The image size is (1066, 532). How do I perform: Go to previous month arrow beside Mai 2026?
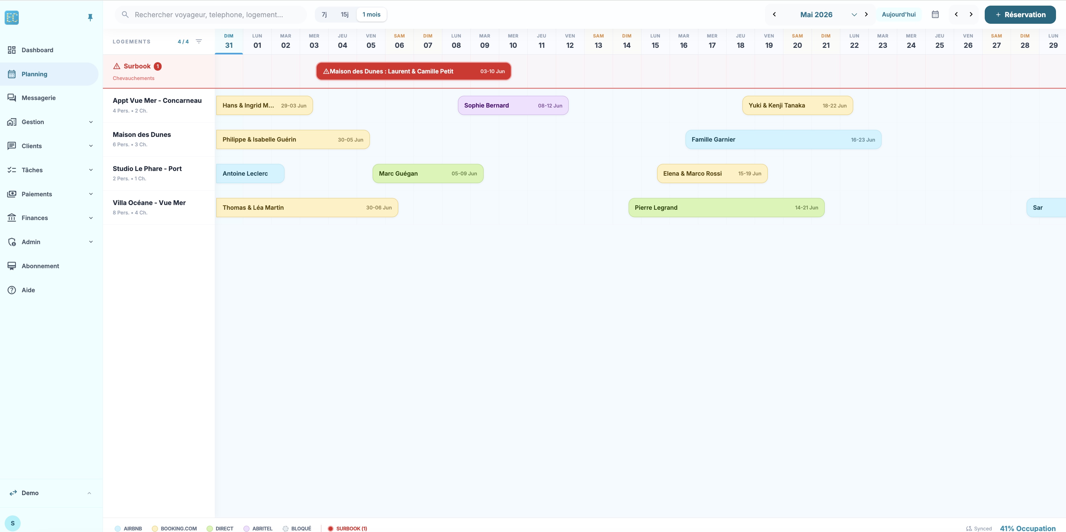pyautogui.click(x=774, y=14)
